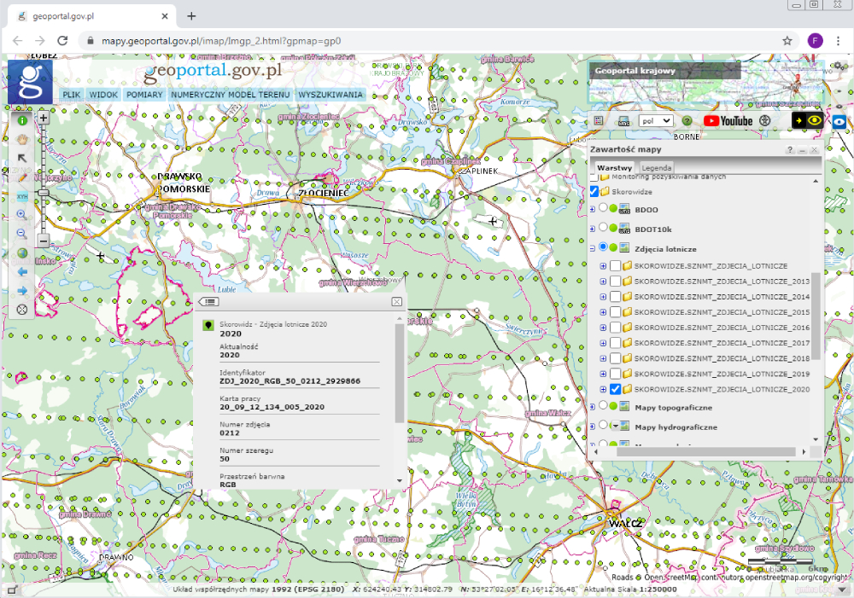Click the layers panel horizontal scrollbar
Screen dimensions: 854x598
(706, 451)
